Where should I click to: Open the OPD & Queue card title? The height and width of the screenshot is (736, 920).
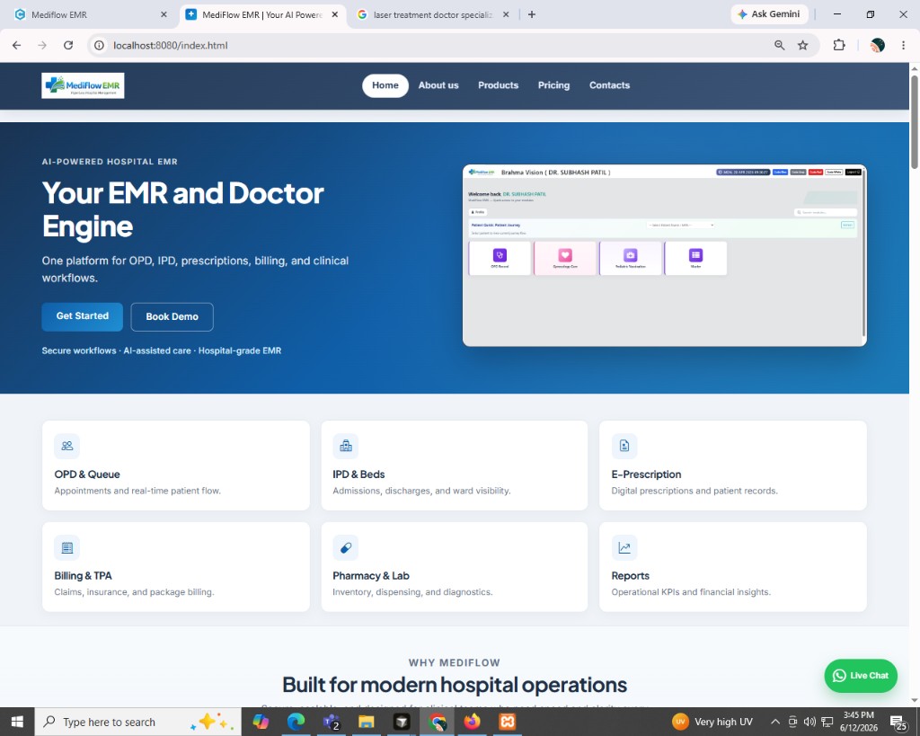(87, 474)
